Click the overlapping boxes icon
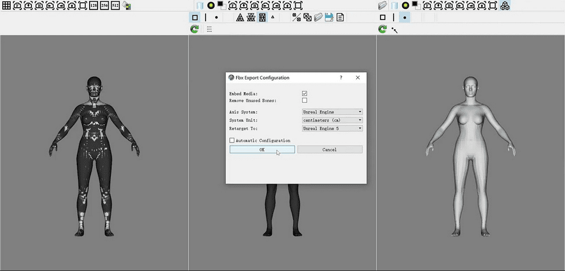Image resolution: width=565 pixels, height=271 pixels. [307, 17]
